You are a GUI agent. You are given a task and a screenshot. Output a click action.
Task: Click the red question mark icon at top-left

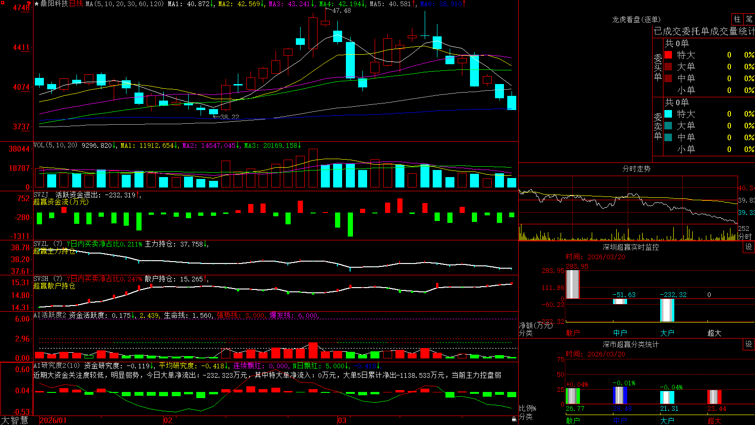tap(29, 3)
